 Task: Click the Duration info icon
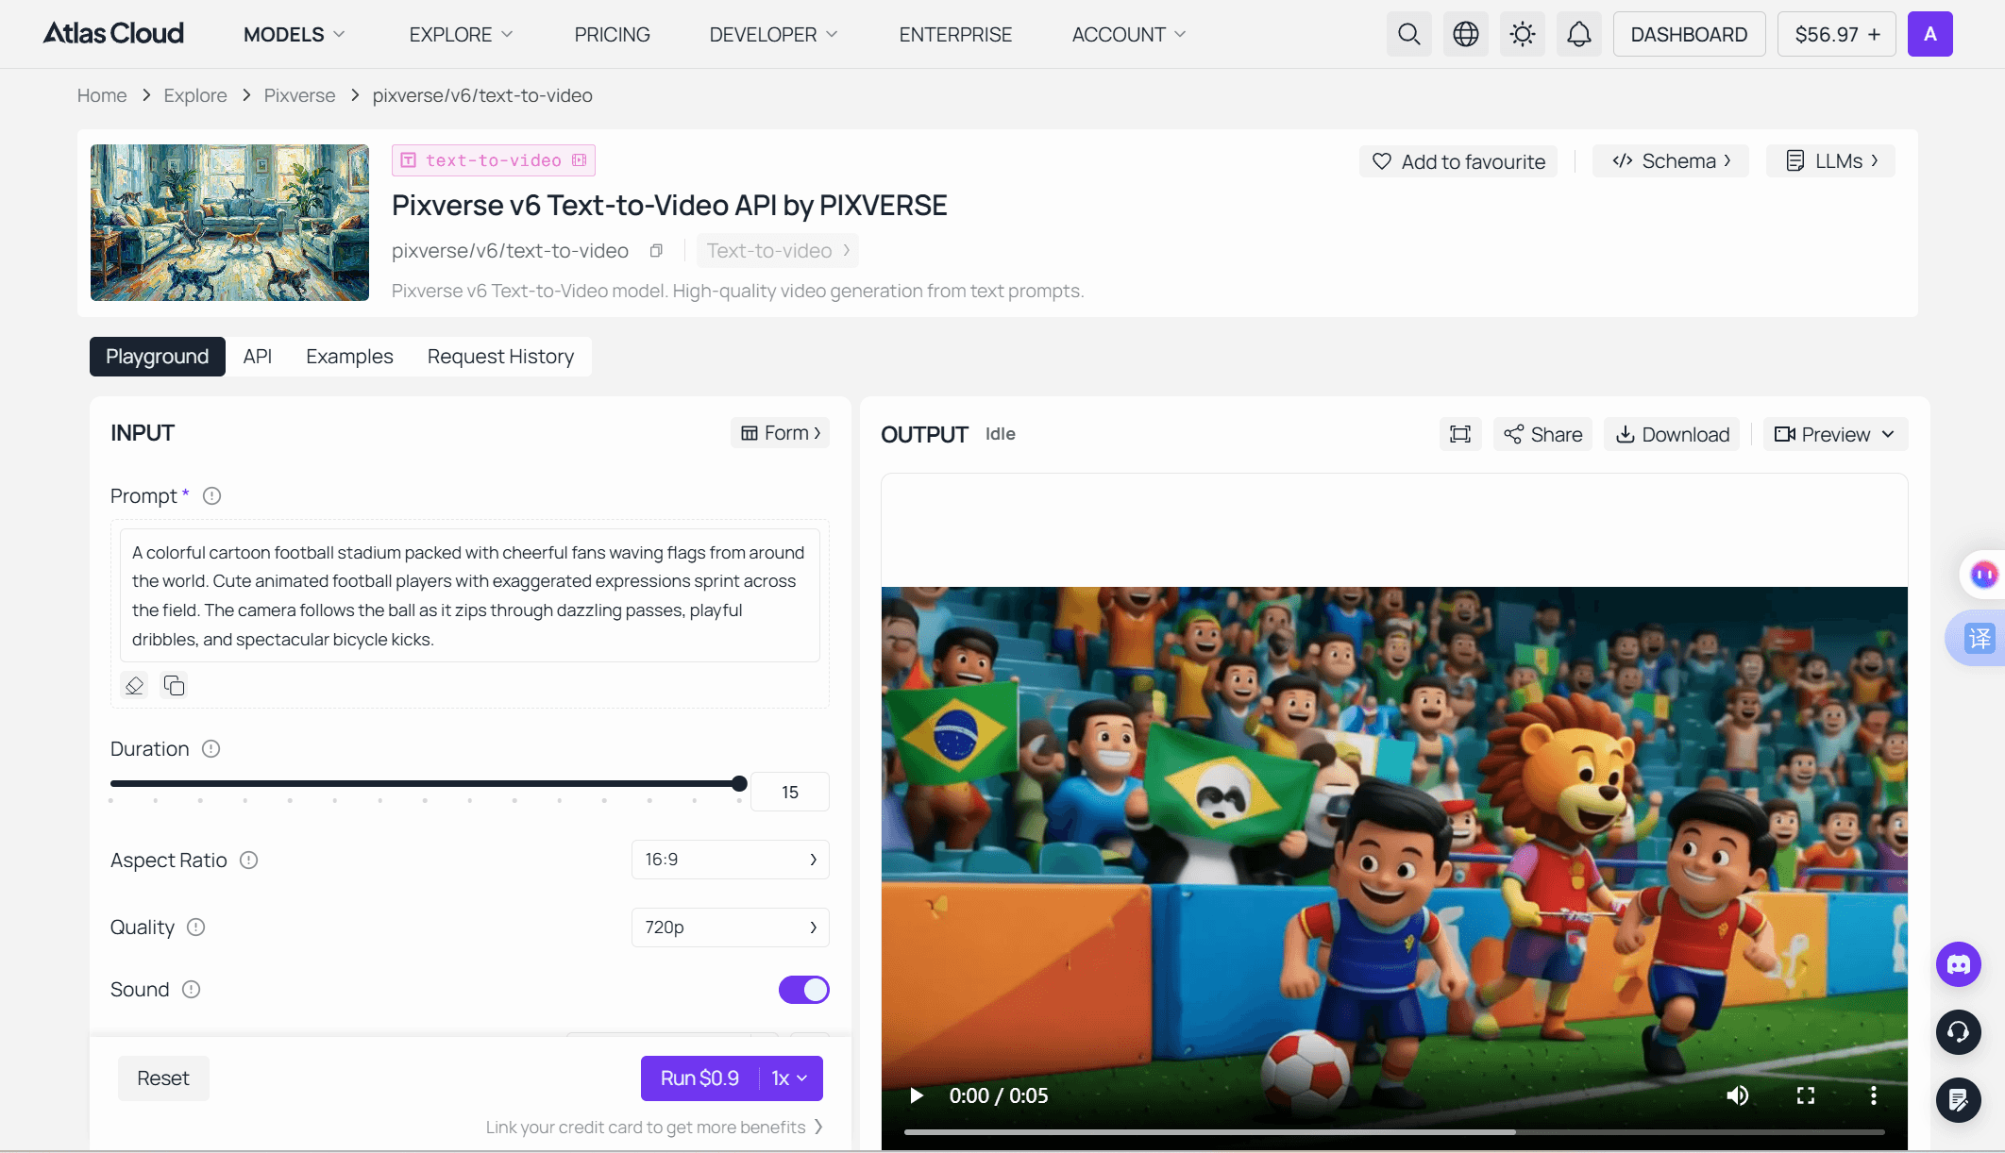click(211, 749)
